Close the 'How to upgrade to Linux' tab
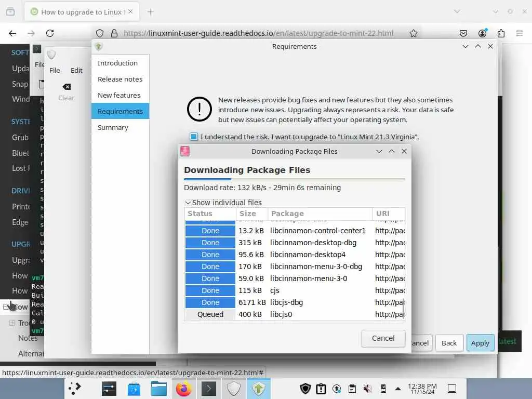The height and width of the screenshot is (399, 532). click(130, 11)
